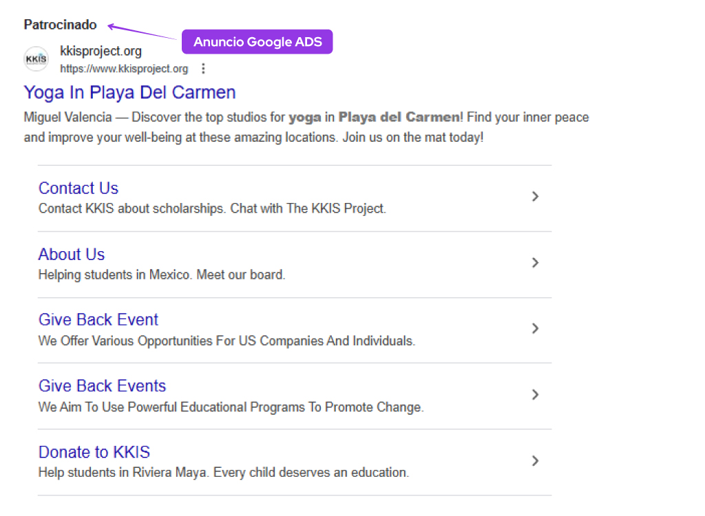Click the ad description starting with Miguel Valencia

306,127
